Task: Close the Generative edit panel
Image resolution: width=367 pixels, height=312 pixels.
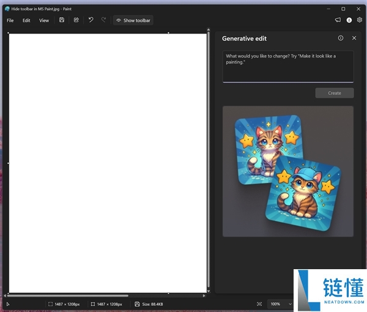Action: (354, 38)
